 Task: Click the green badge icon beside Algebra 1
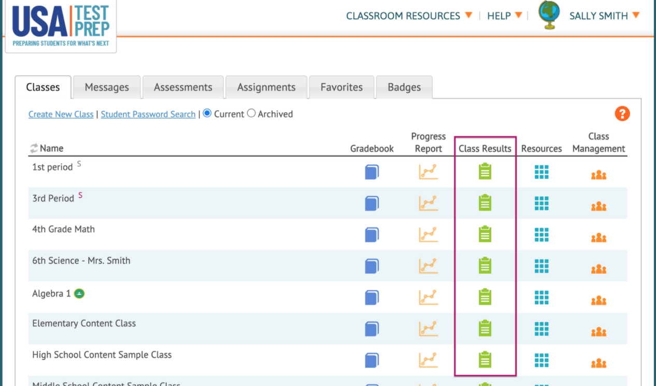coord(79,293)
